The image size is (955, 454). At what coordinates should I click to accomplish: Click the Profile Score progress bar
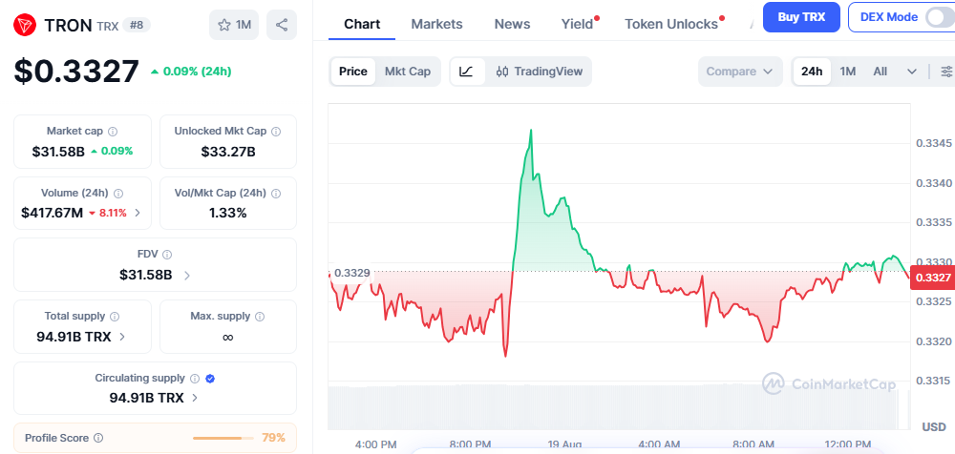(x=223, y=438)
